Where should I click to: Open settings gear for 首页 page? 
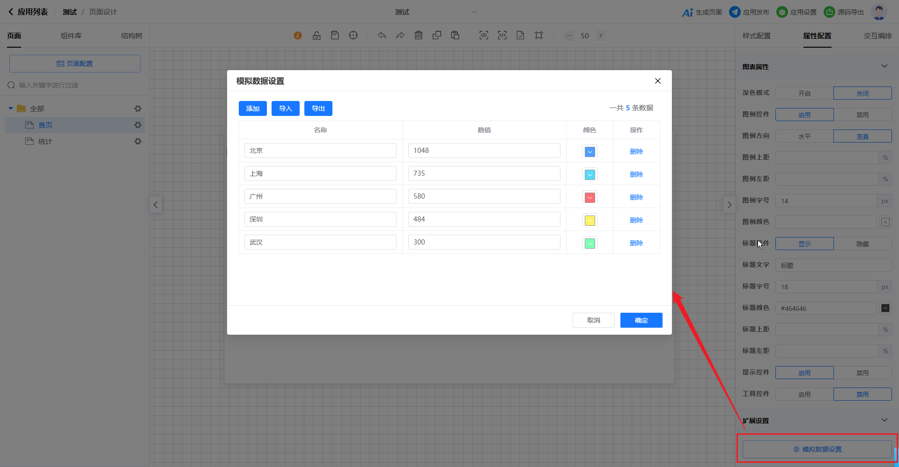(138, 125)
